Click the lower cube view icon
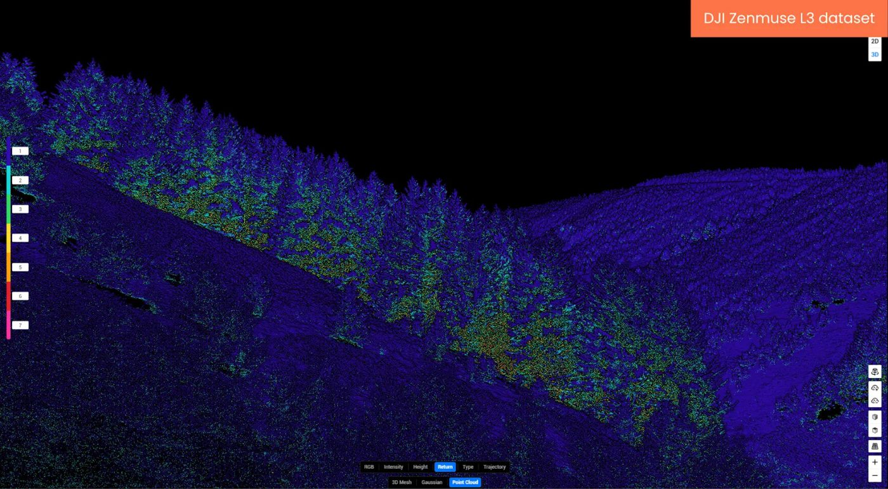888x489 pixels. pyautogui.click(x=875, y=431)
